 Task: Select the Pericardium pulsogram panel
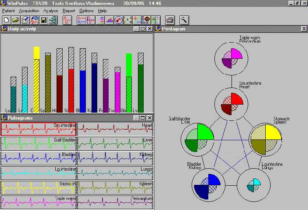115,202
